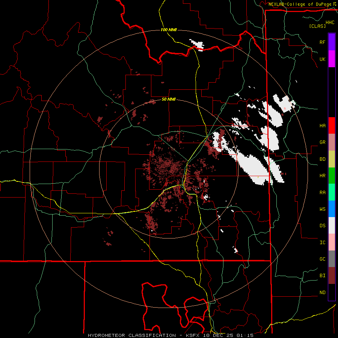Select the BI brown legend swatch
Viewport: 338px width, 338px height.
[332, 276]
